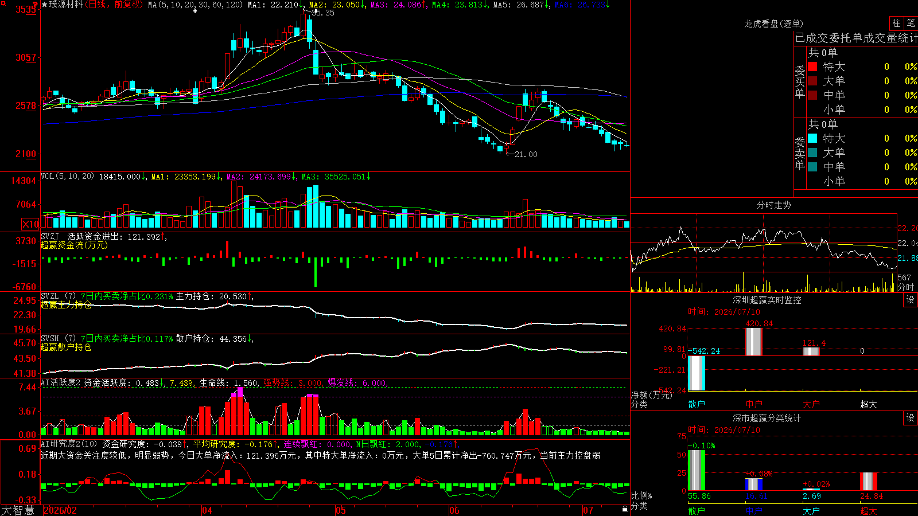Screen dimensions: 918x516
Task: Open 设 settings for 深圳超赢实时监控
Action: [x=911, y=300]
